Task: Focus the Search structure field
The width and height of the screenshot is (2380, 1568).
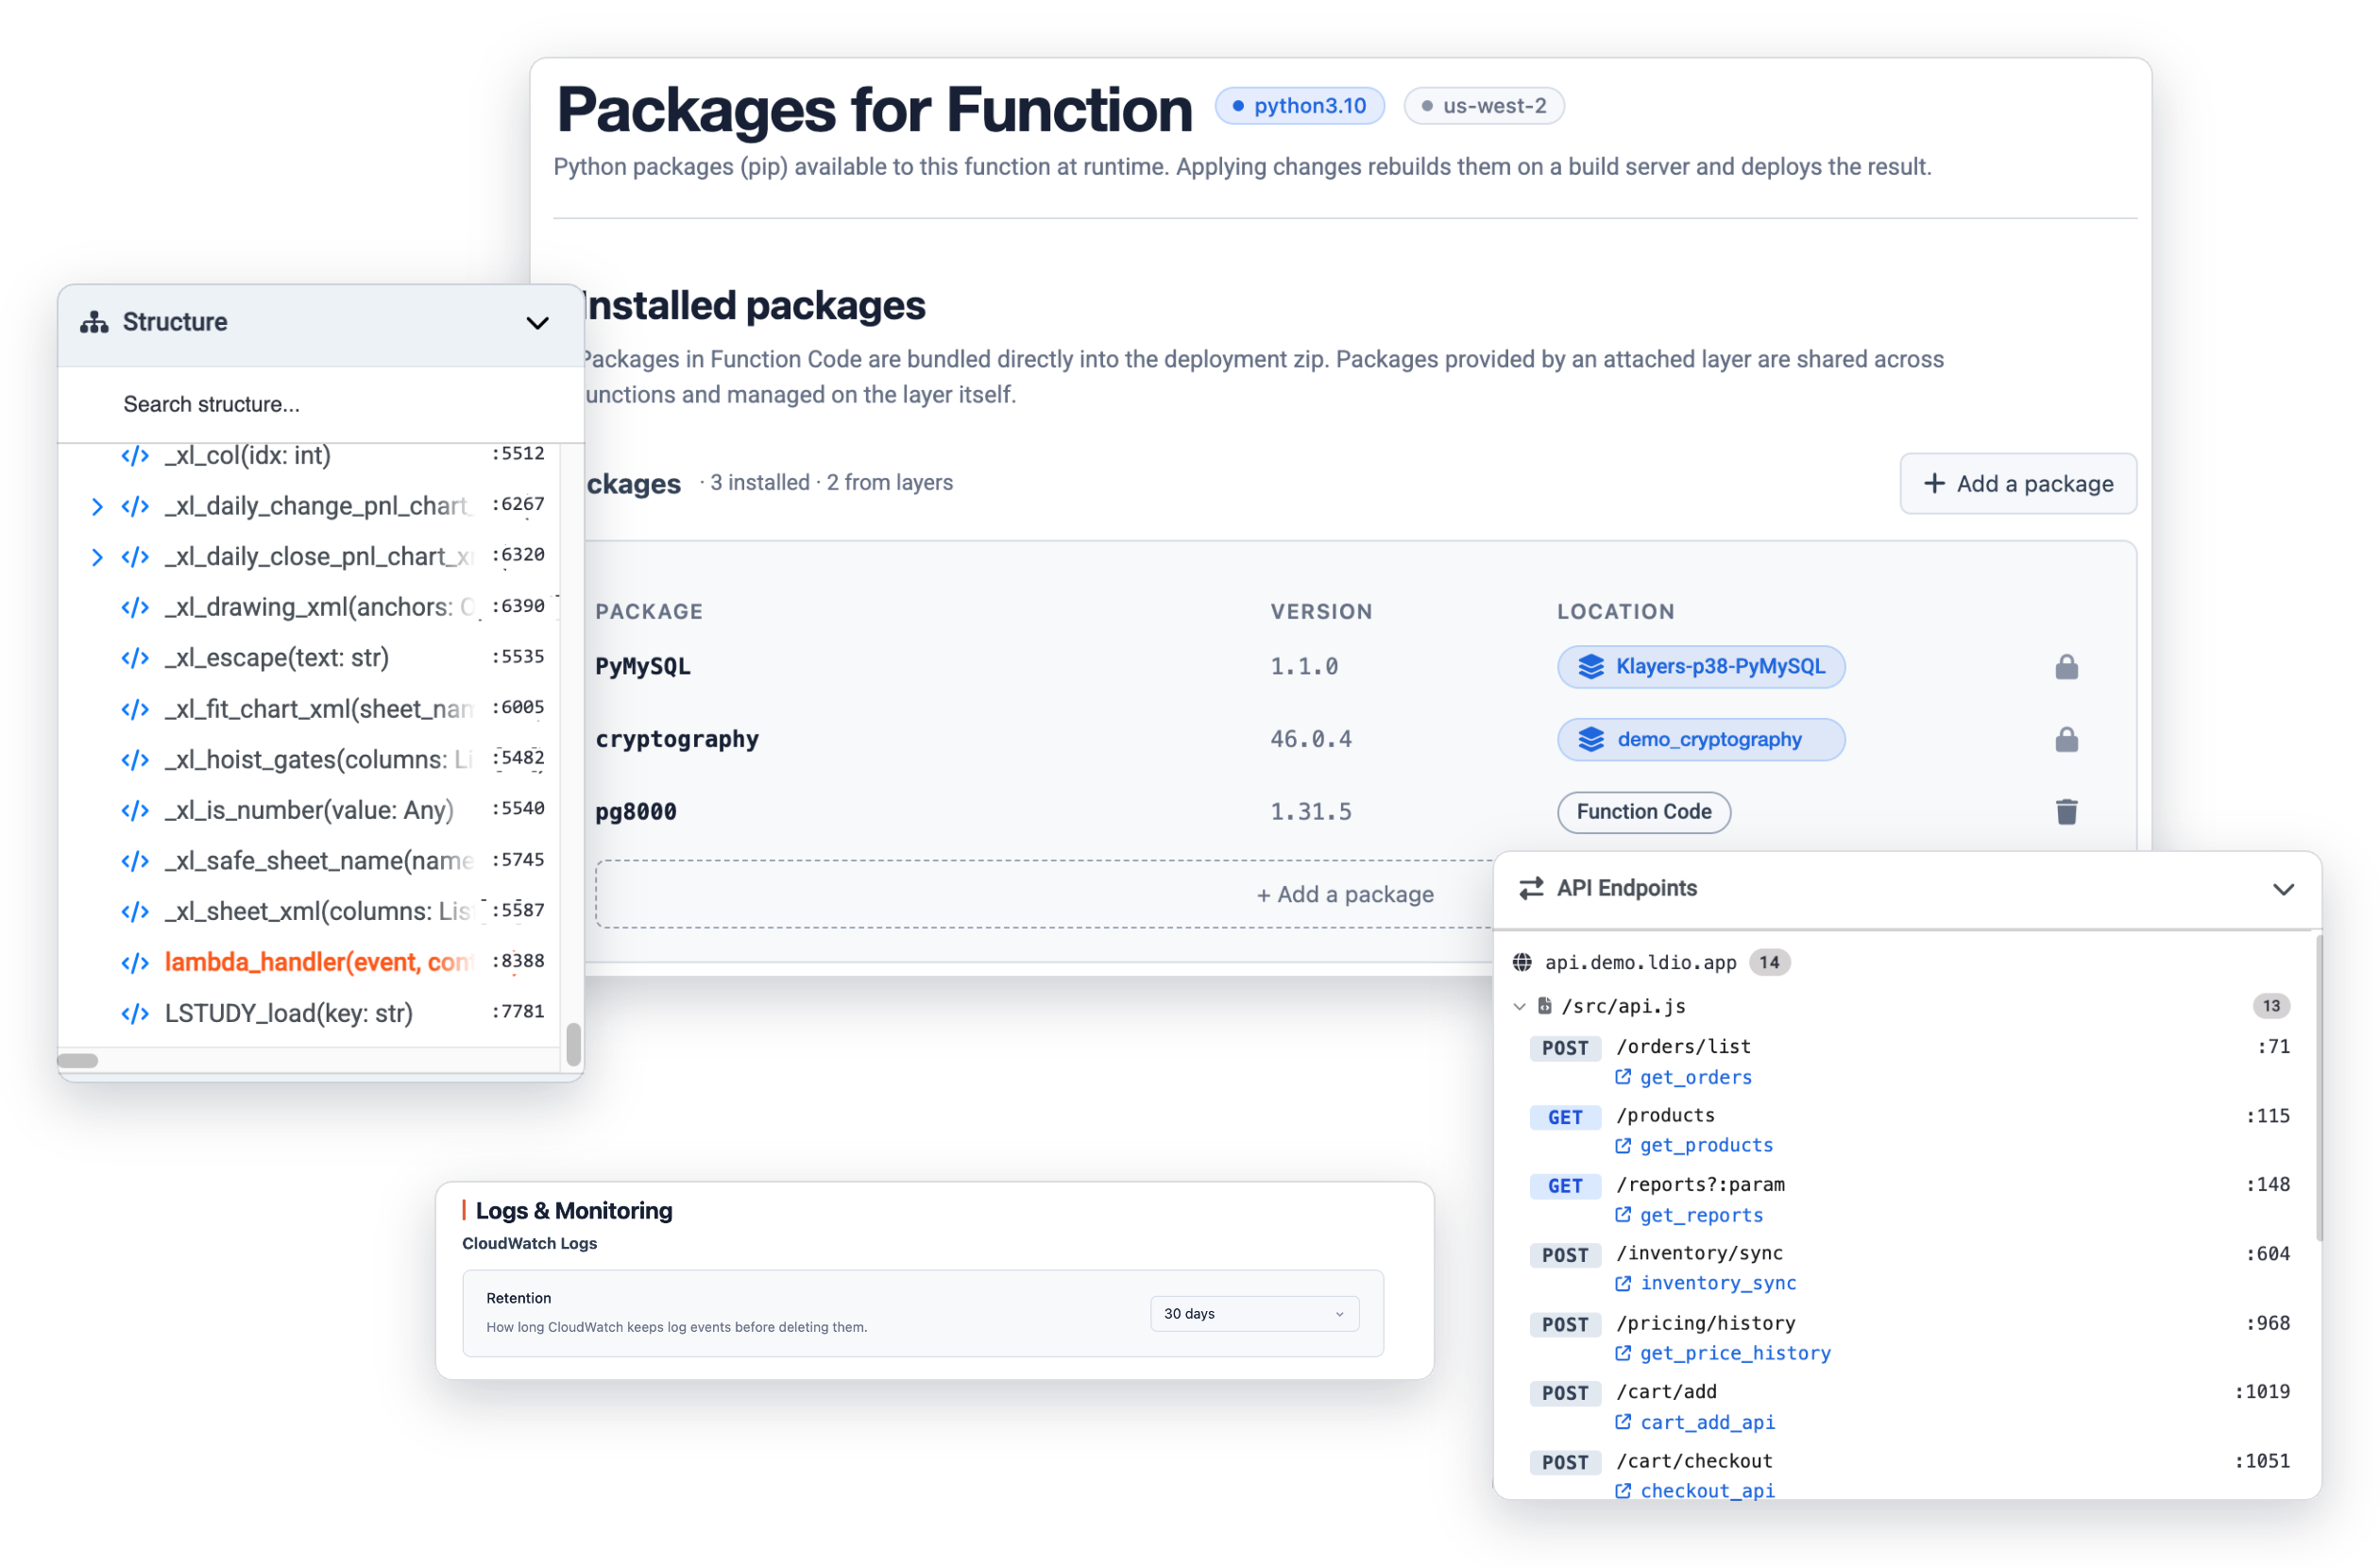Action: pyautogui.click(x=320, y=404)
